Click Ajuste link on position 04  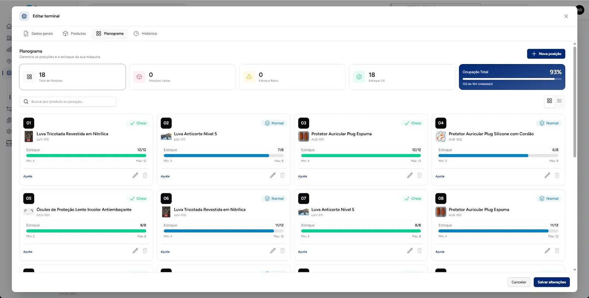click(440, 176)
